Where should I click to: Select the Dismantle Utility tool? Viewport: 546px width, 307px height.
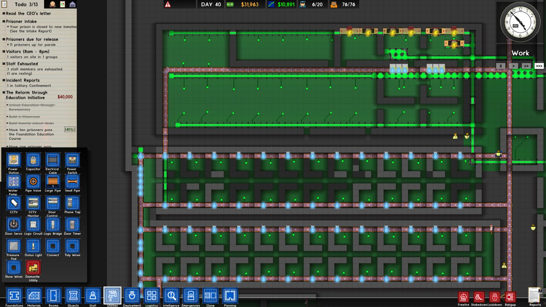pyautogui.click(x=33, y=267)
